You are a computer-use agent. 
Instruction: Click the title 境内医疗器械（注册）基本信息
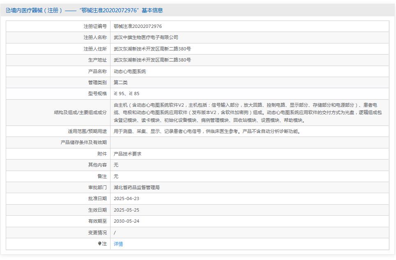pos(82,11)
